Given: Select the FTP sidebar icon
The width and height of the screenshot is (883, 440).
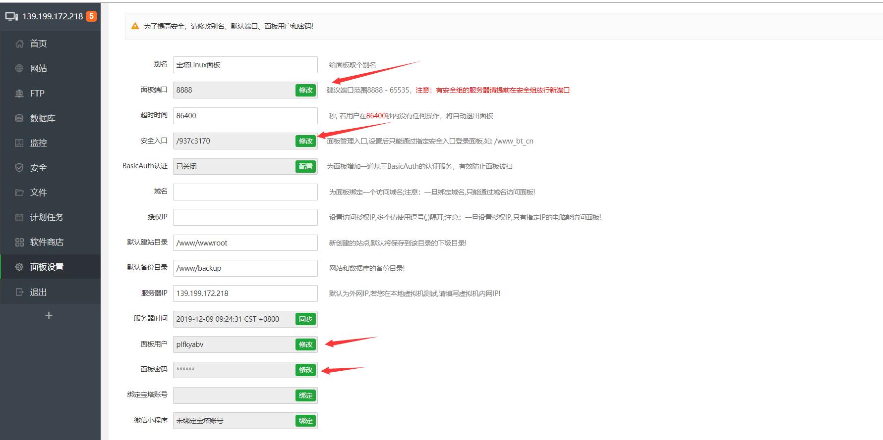Looking at the screenshot, I should [x=19, y=93].
